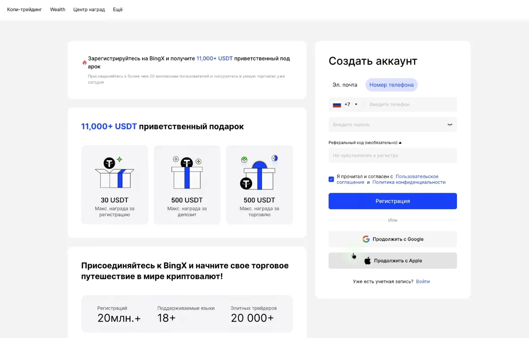Click the Apple logo icon
Screen dimensions: 529x338
point(368,260)
